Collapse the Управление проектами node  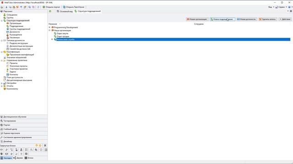click(2, 61)
